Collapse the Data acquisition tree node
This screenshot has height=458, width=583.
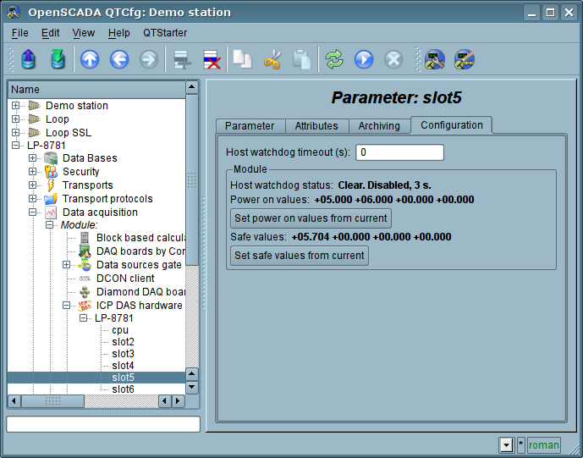(33, 212)
